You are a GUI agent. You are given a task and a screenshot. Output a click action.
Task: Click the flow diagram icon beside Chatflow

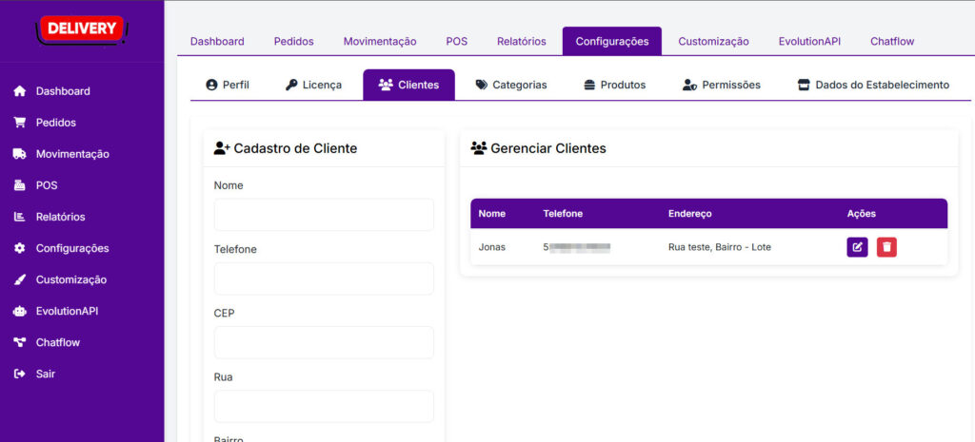pyautogui.click(x=20, y=342)
